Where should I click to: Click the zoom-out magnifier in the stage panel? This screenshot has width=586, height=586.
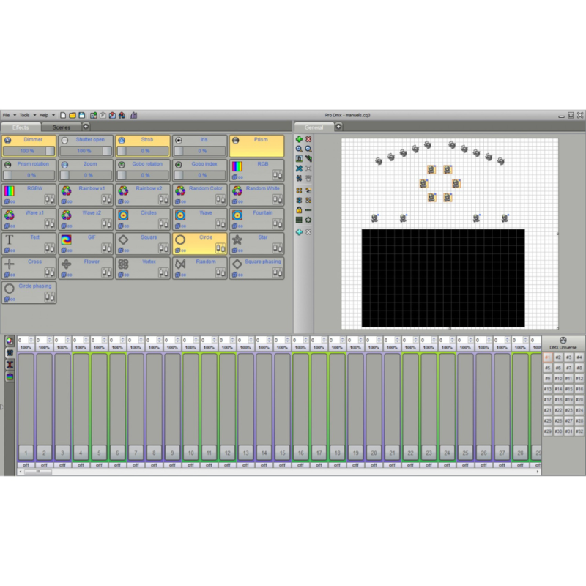308,148
